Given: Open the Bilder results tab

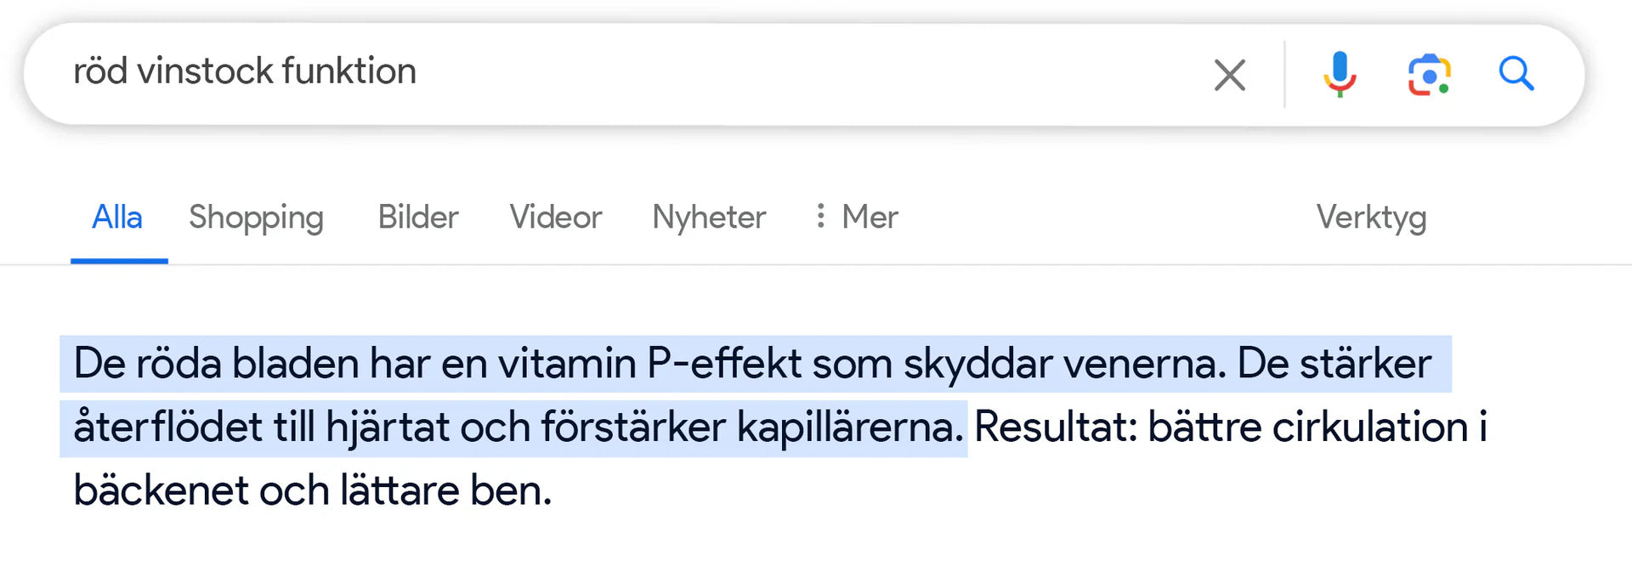Looking at the screenshot, I should click(417, 218).
